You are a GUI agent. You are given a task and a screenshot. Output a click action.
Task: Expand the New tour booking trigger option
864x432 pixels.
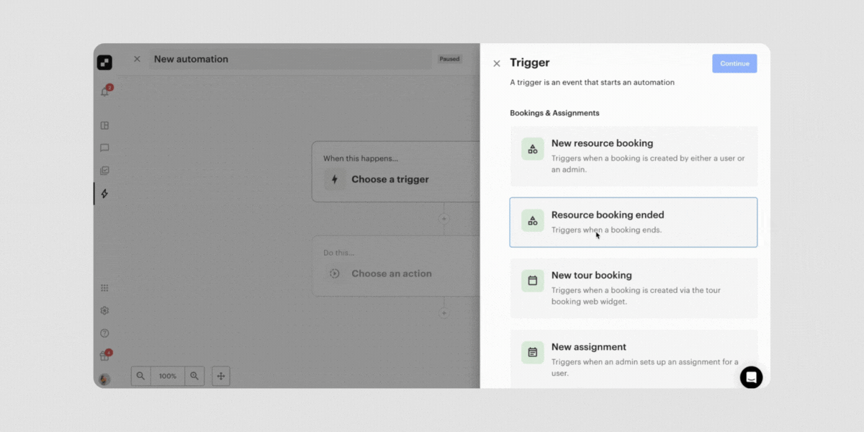click(x=633, y=288)
